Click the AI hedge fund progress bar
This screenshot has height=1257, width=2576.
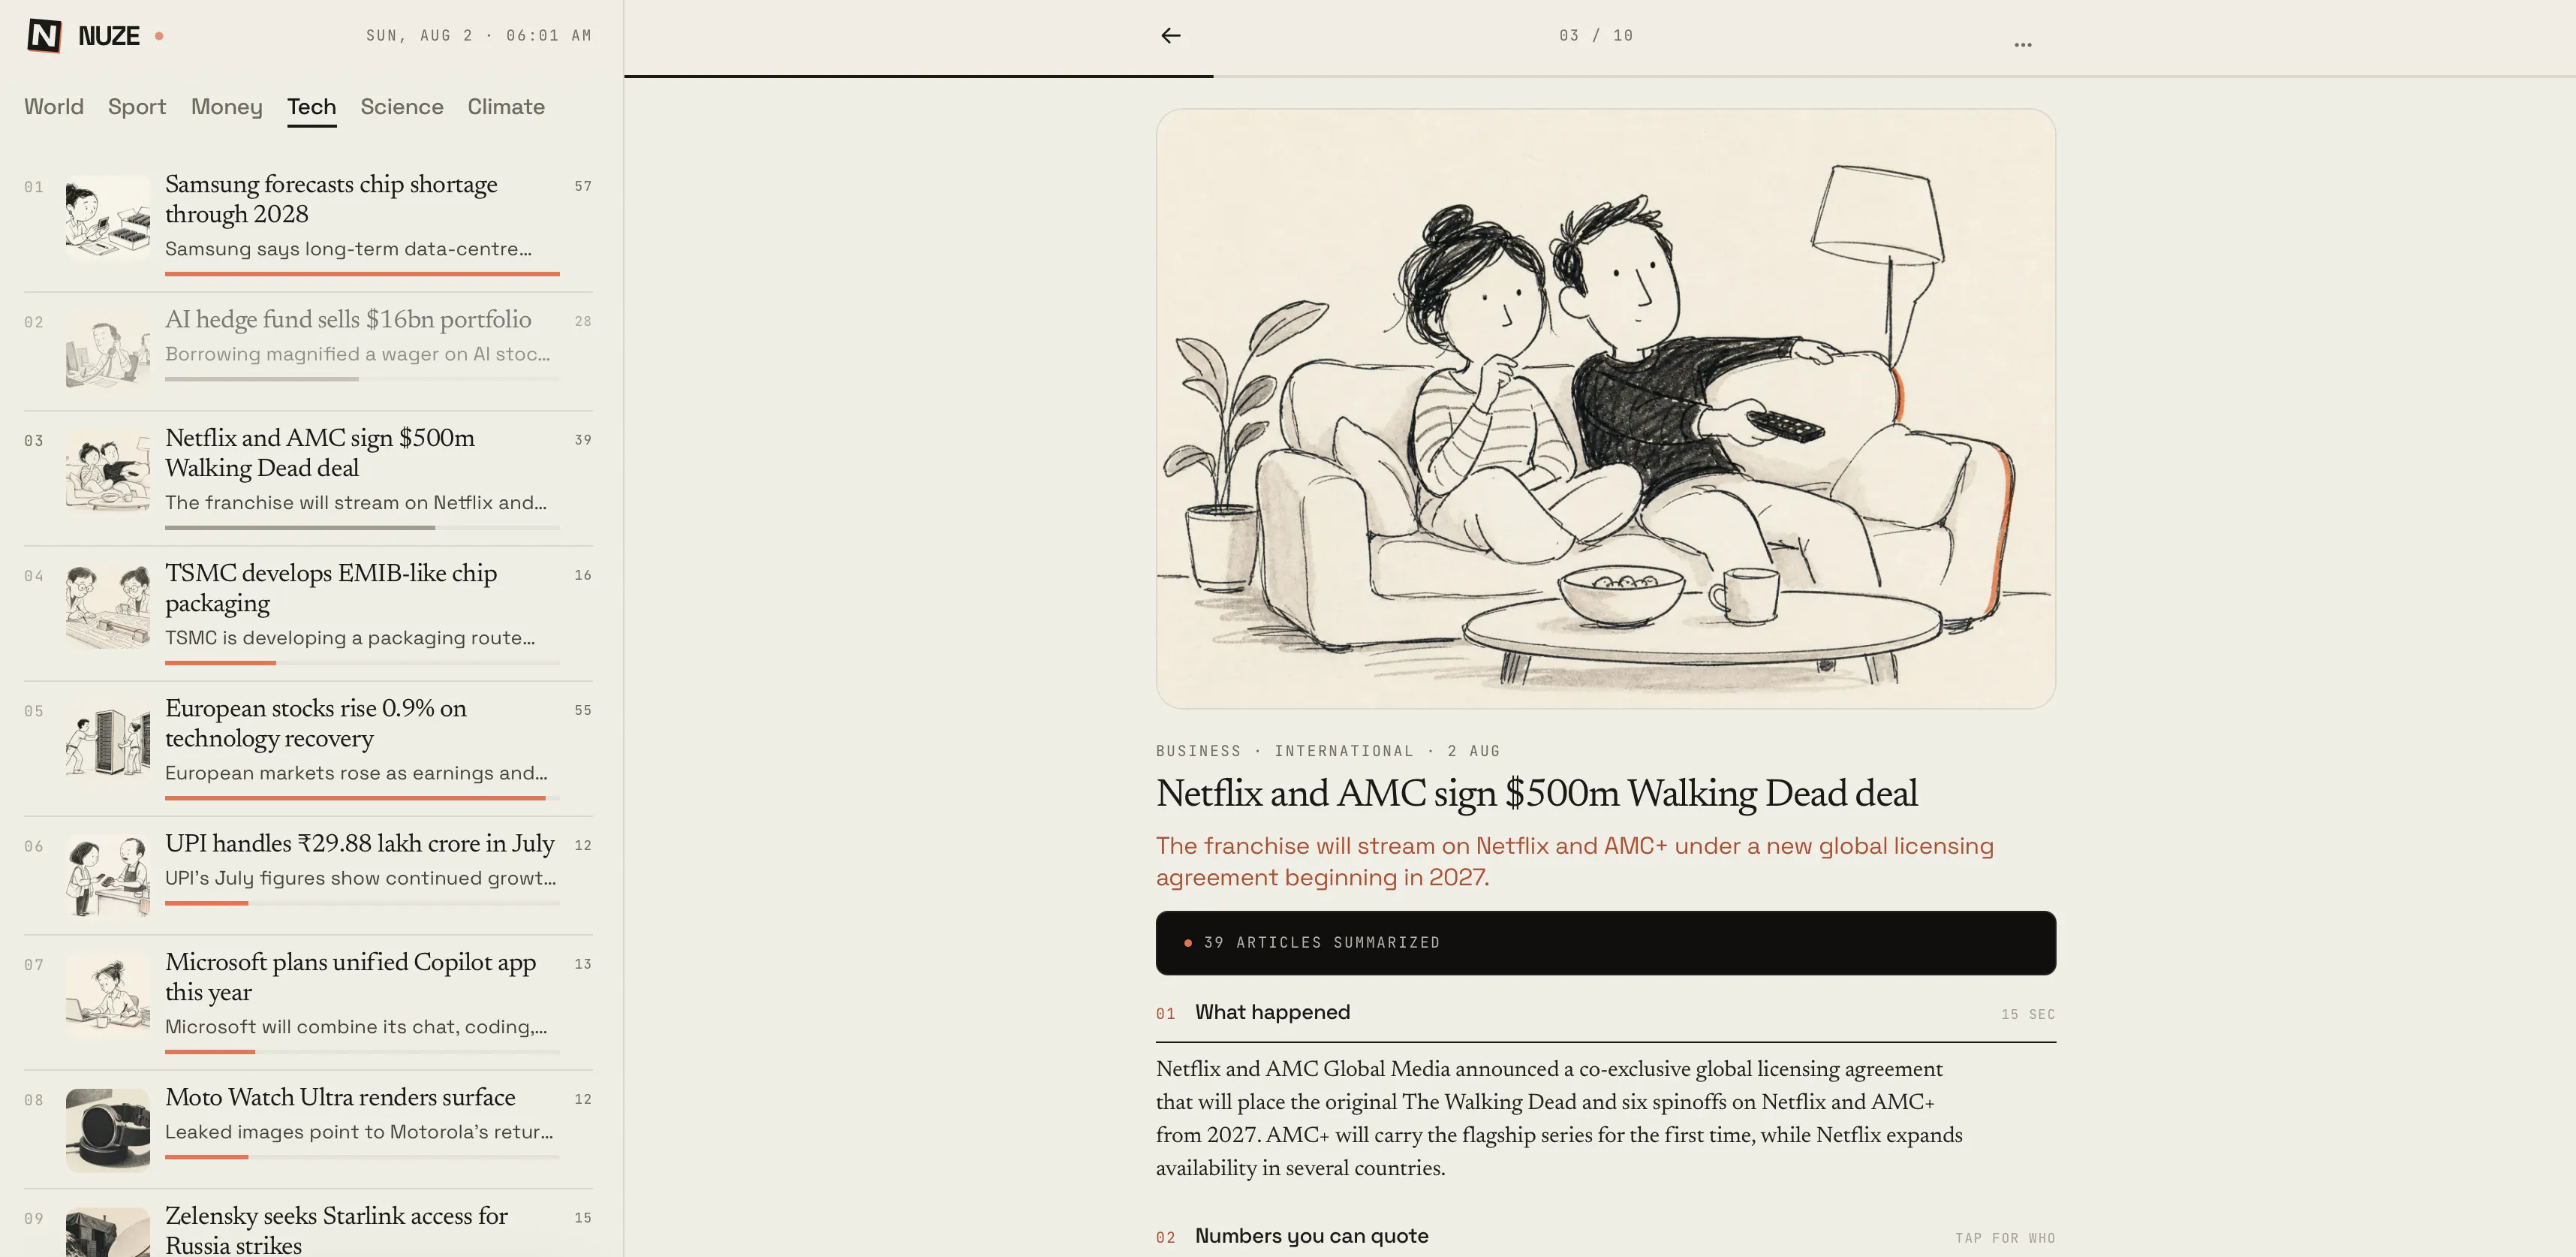pos(362,378)
